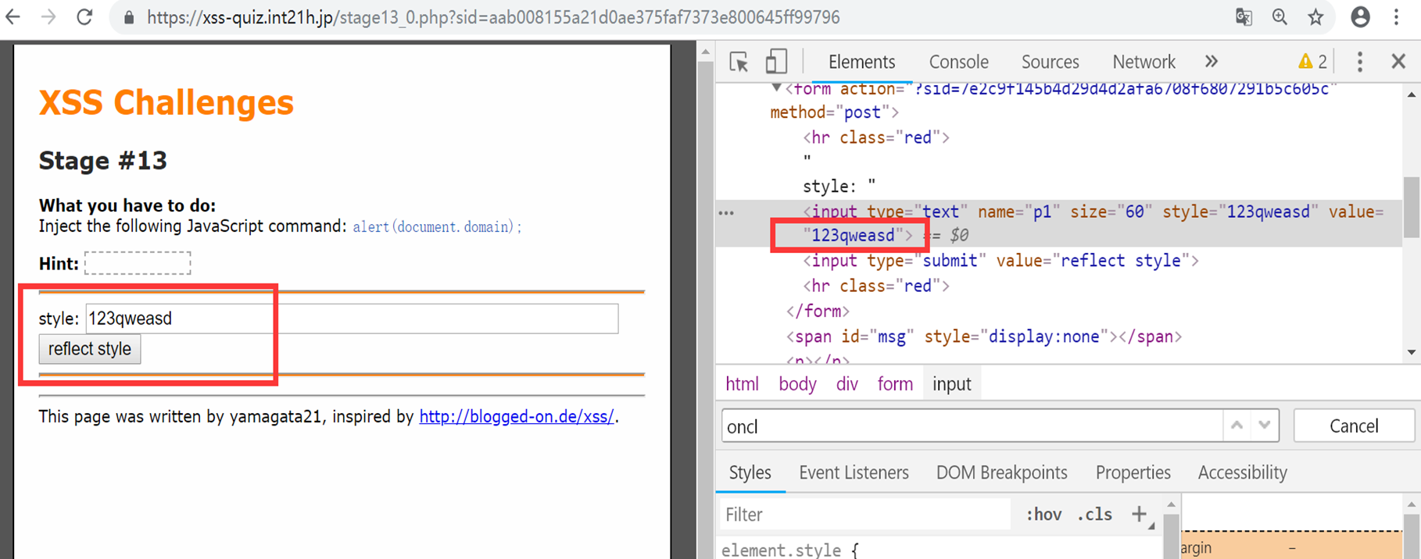Click the lock icon in address bar
This screenshot has height=559, width=1421.
pyautogui.click(x=129, y=18)
